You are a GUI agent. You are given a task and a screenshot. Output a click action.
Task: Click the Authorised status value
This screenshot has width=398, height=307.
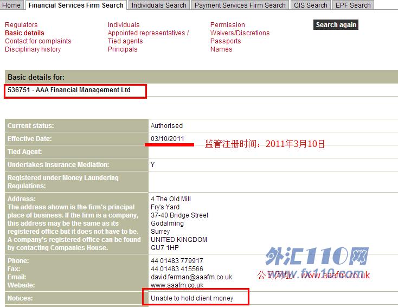(167, 125)
